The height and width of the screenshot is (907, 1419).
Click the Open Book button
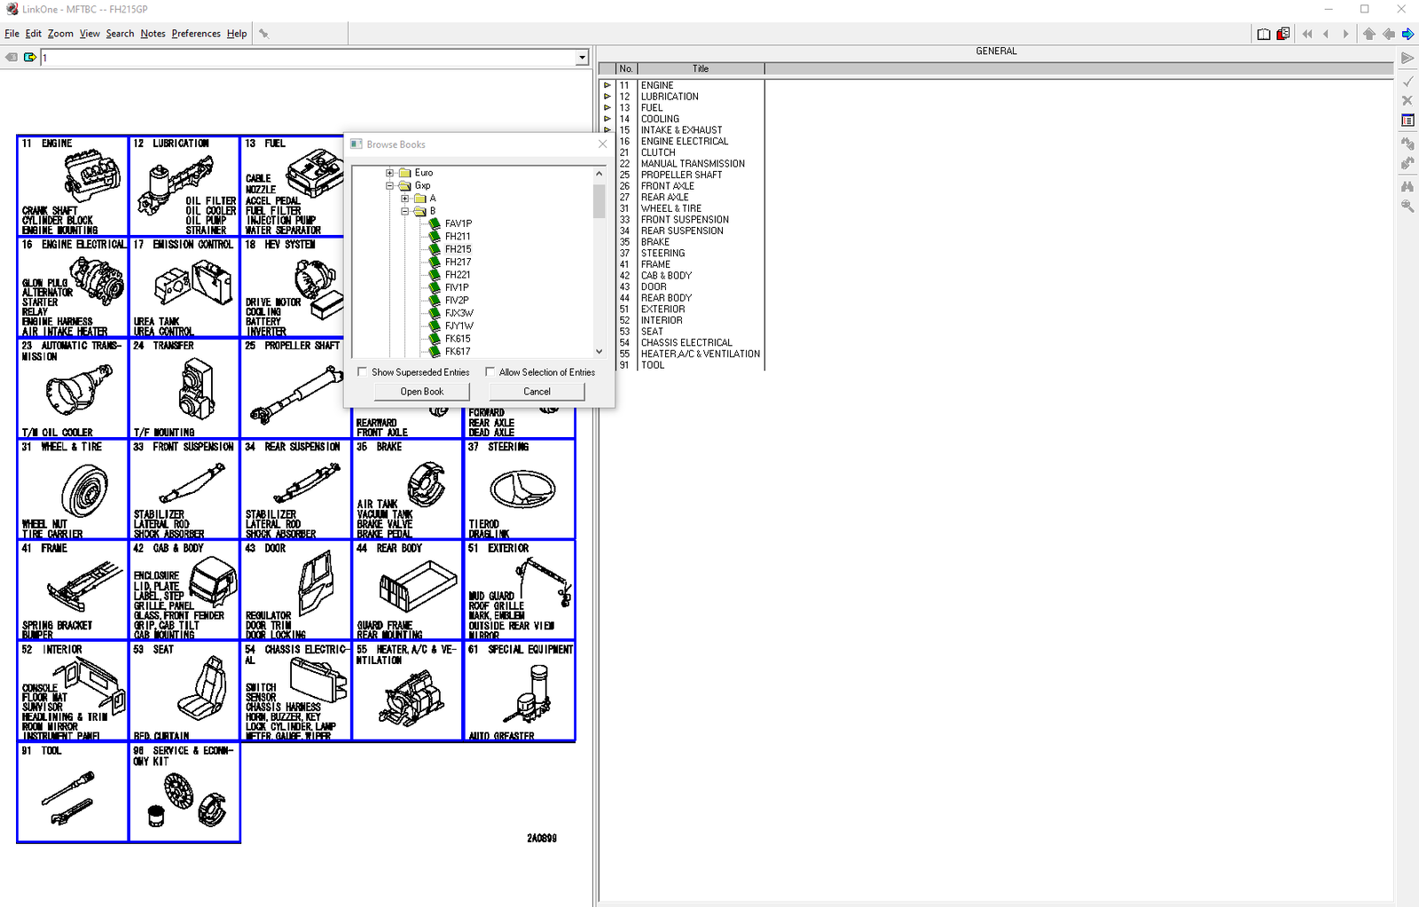(x=422, y=391)
